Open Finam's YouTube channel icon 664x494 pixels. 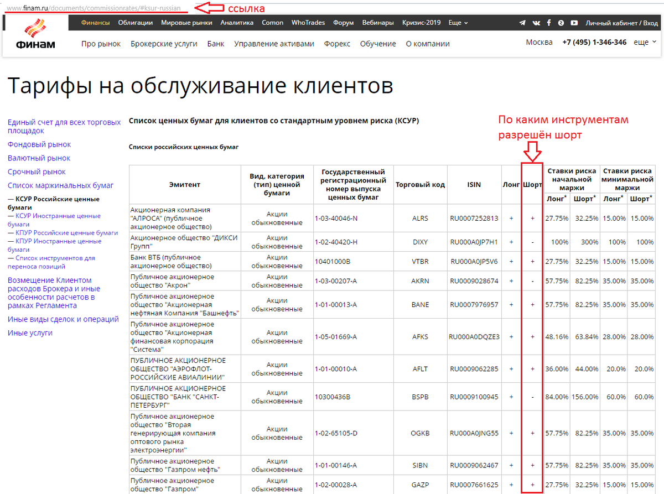[x=574, y=23]
